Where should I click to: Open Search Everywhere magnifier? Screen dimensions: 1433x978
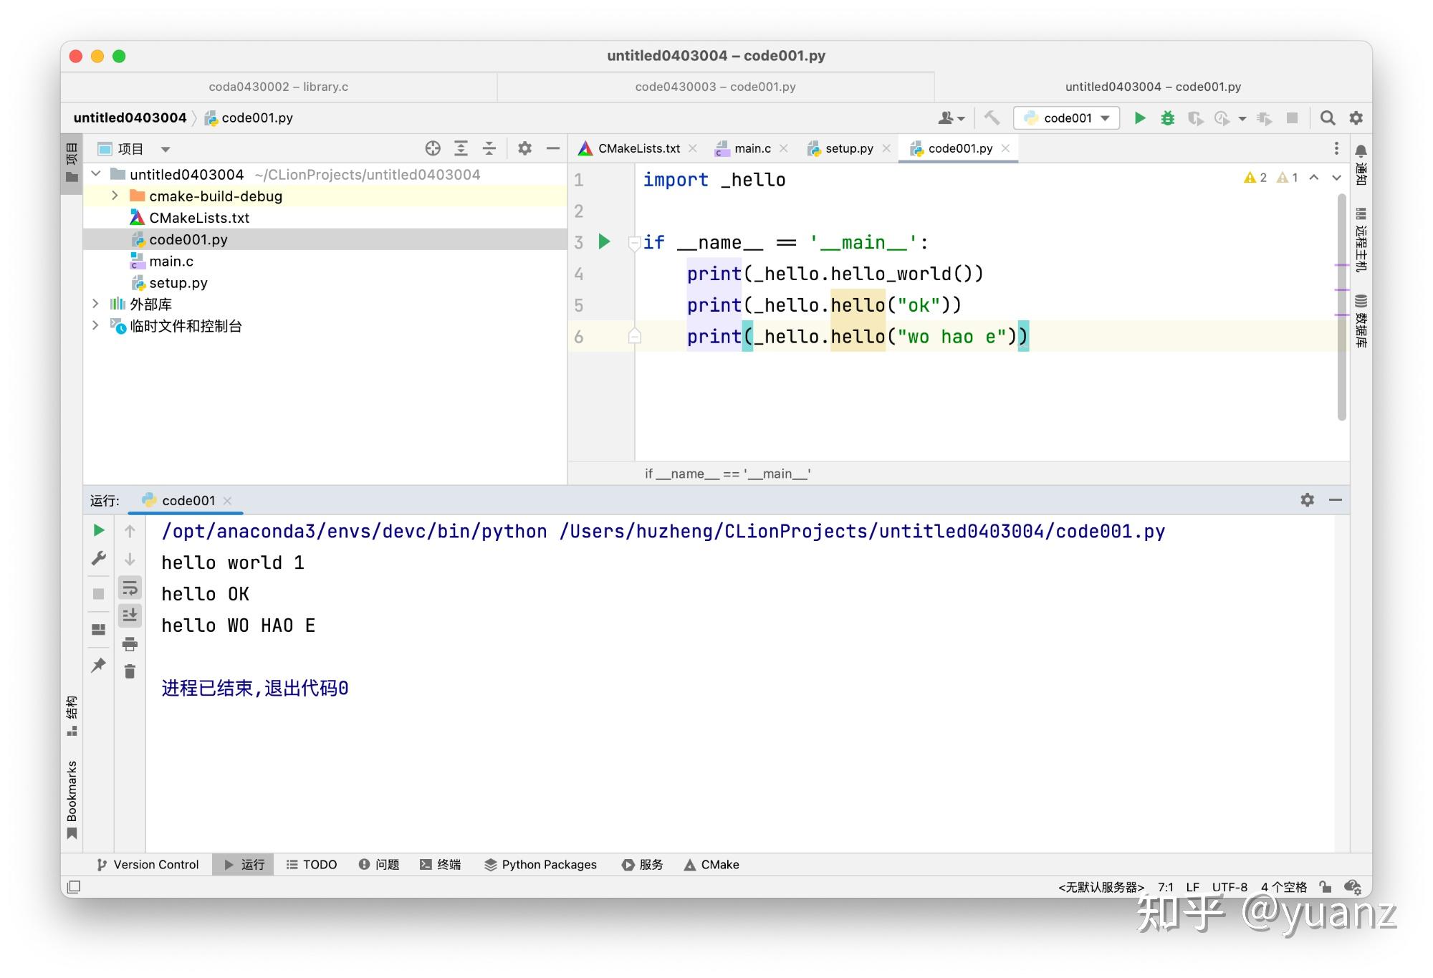pos(1327,118)
